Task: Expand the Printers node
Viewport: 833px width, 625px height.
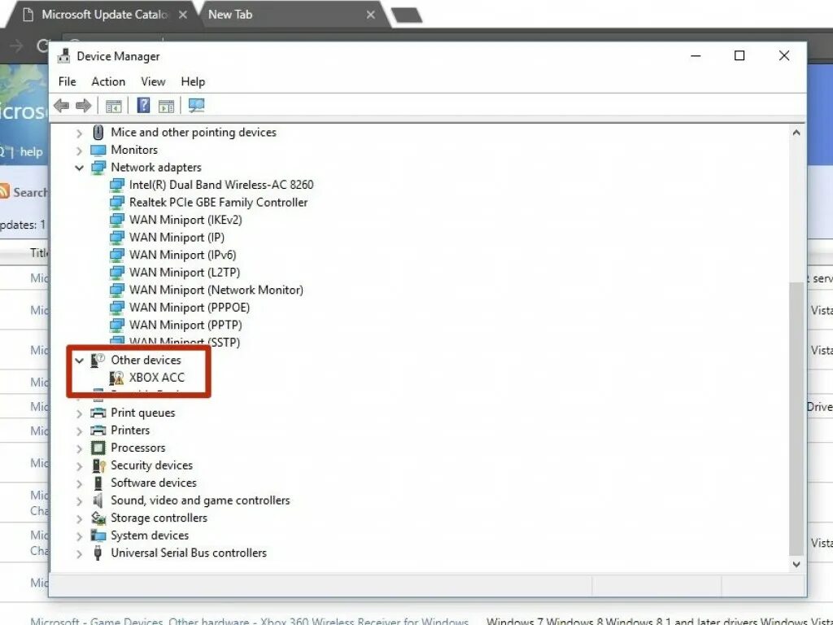Action: 79,431
